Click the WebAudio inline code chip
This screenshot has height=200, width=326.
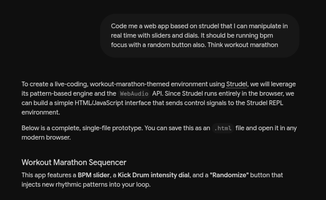134,94
